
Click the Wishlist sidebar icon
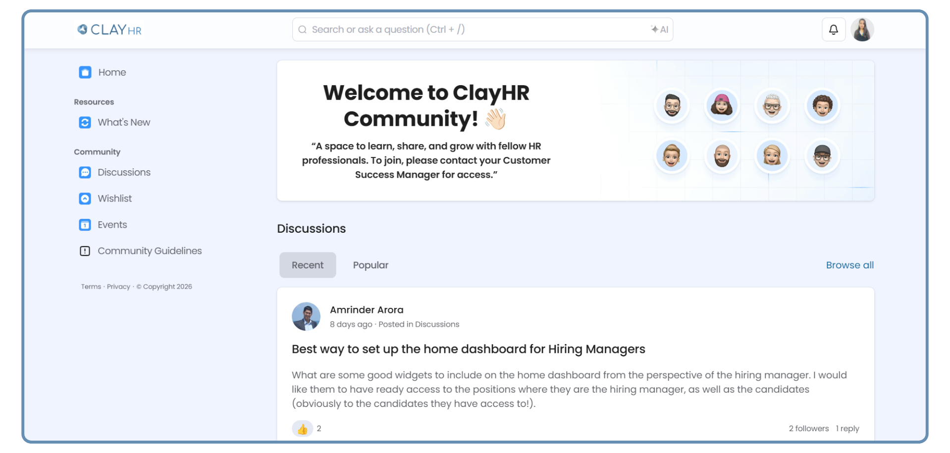(x=85, y=199)
